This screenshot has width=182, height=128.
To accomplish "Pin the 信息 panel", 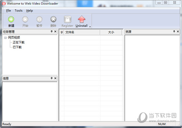I will tap(52, 78).
